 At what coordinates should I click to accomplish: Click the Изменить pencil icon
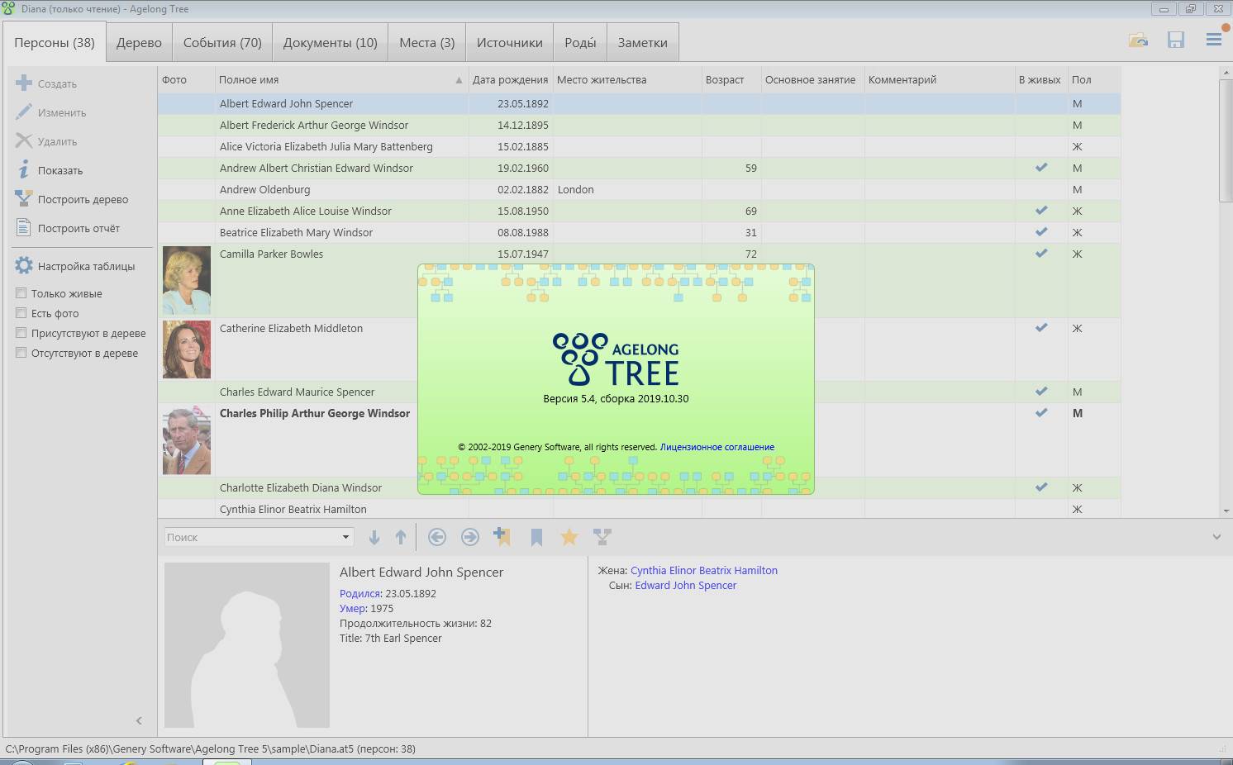tap(24, 112)
